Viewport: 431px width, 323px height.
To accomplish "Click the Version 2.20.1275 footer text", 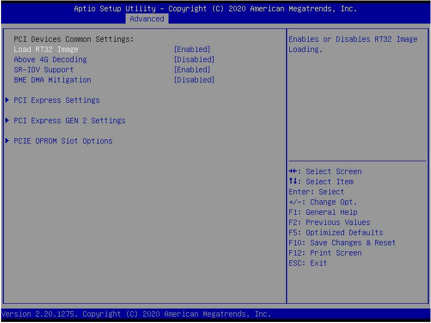I will click(x=136, y=314).
